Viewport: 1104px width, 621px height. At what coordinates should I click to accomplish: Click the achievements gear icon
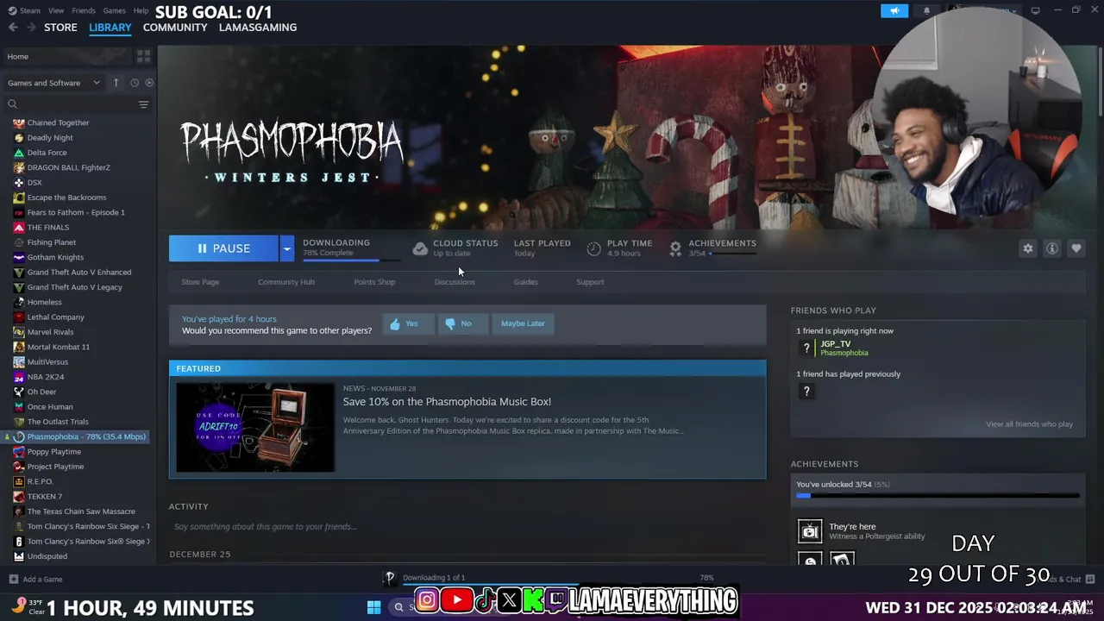[x=675, y=248]
